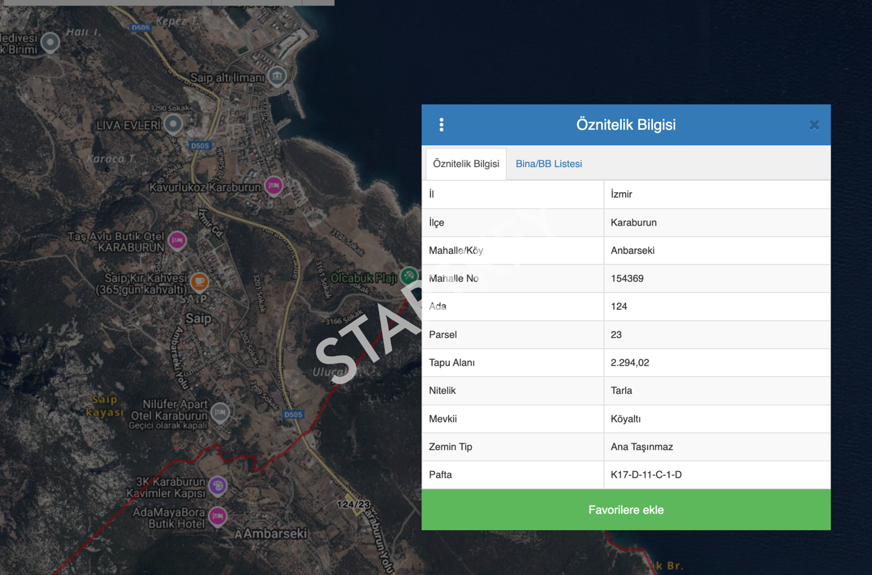The height and width of the screenshot is (575, 872).
Task: Click the Olcabük Plajı beach marker
Action: [x=409, y=276]
